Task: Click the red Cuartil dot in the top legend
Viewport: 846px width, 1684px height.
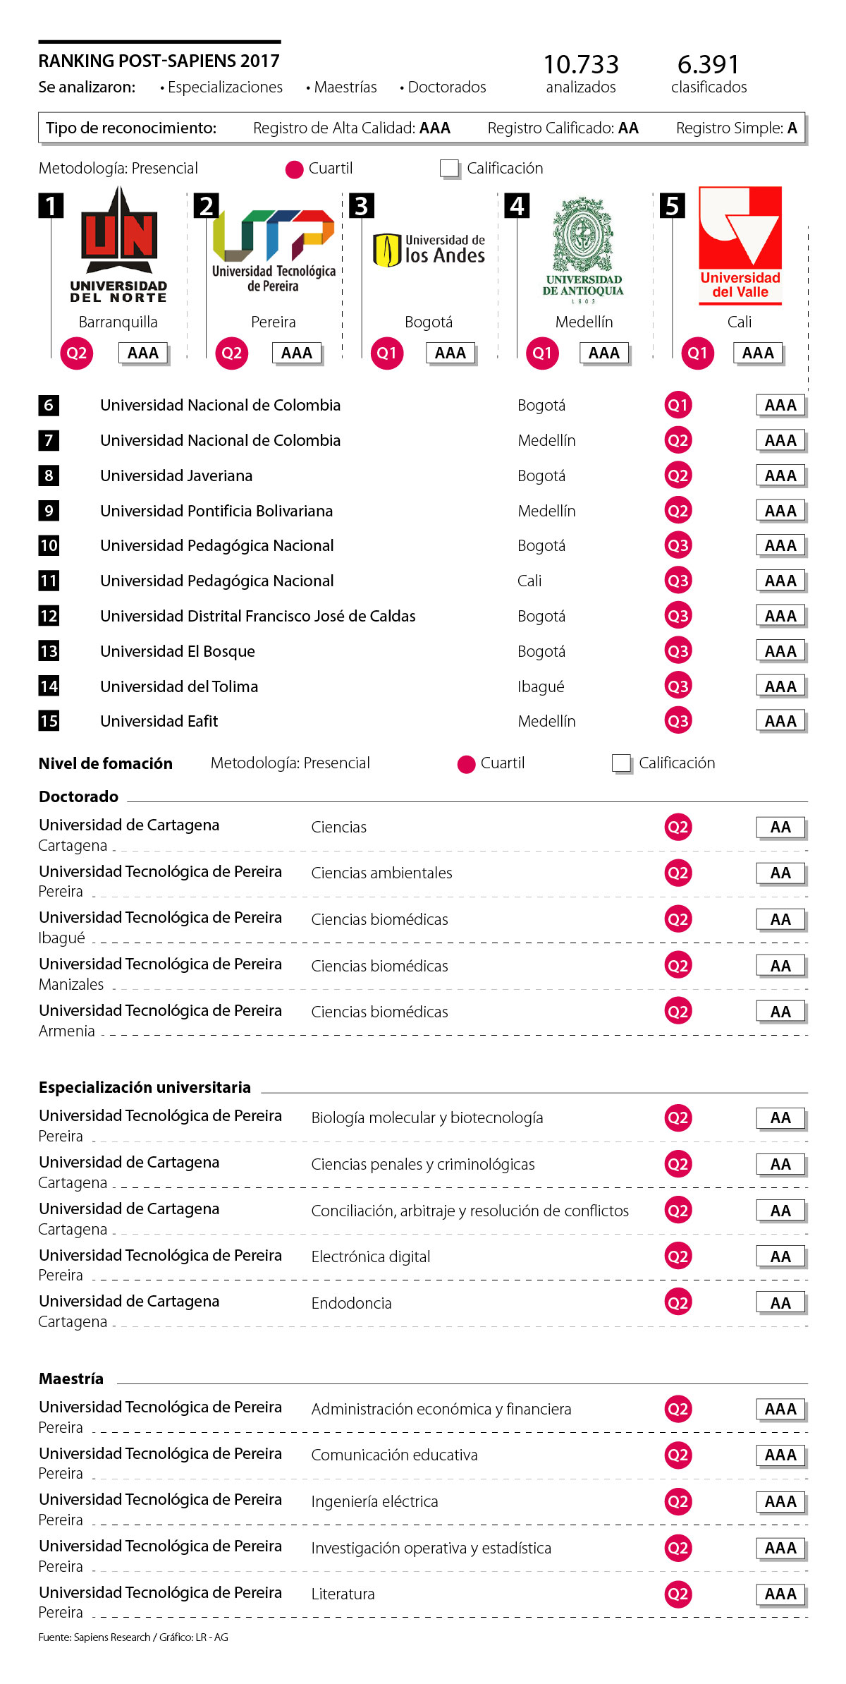Action: (x=294, y=169)
